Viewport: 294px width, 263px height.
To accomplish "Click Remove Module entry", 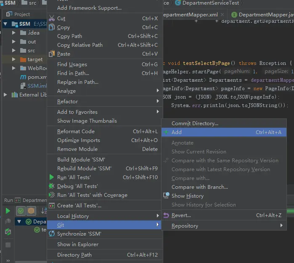I will point(104,149).
